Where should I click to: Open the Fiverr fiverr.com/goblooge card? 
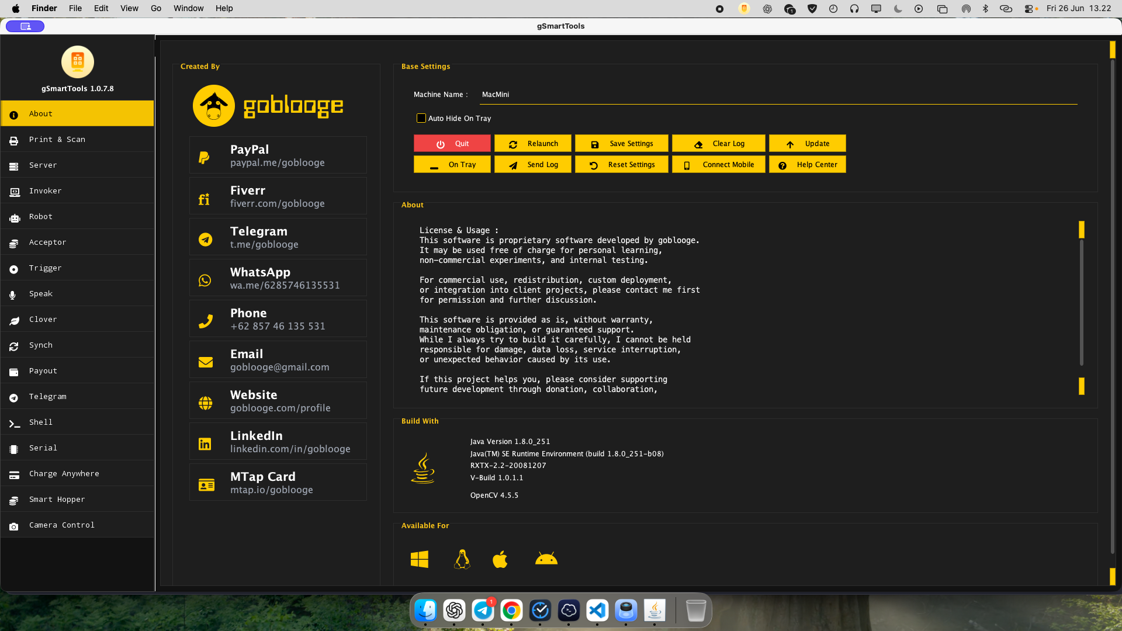(278, 196)
